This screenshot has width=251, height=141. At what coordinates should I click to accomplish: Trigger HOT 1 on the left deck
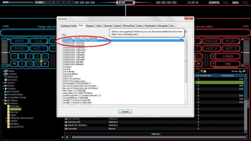(x=39, y=49)
